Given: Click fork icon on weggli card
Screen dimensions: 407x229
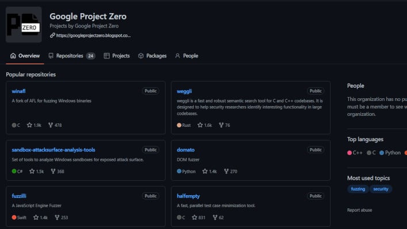Looking at the screenshot, I should pyautogui.click(x=221, y=125).
